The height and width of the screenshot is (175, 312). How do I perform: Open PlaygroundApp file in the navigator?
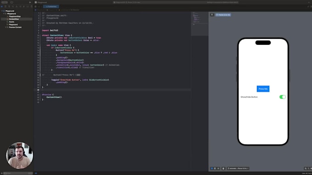[15, 16]
